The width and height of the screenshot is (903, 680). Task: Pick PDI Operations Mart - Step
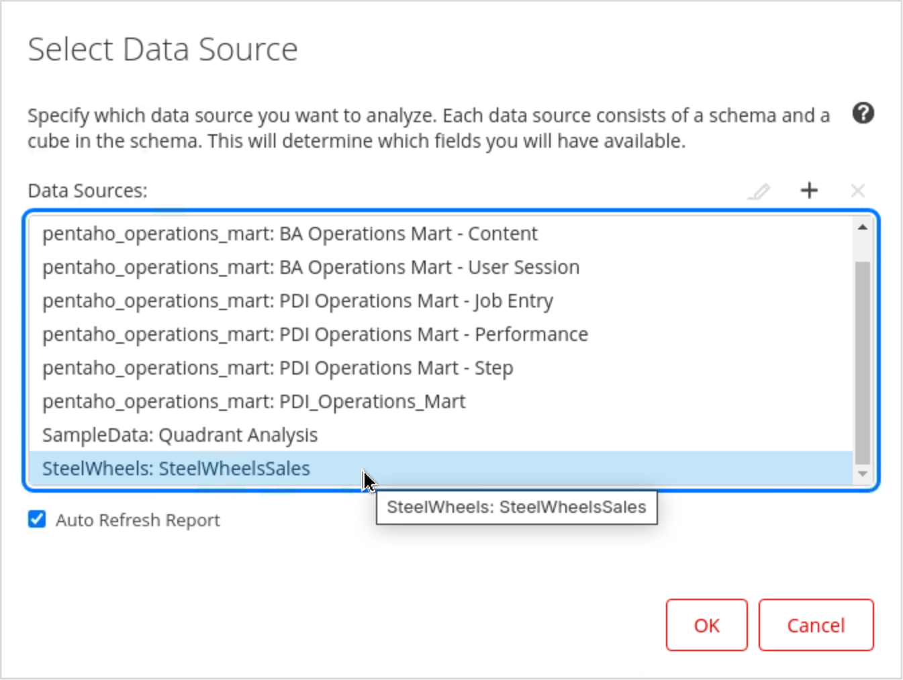click(440, 368)
